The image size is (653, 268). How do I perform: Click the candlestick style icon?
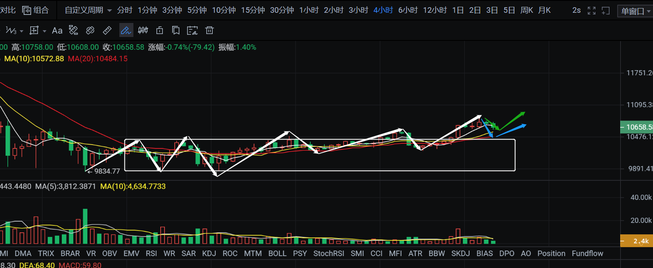[x=143, y=30]
